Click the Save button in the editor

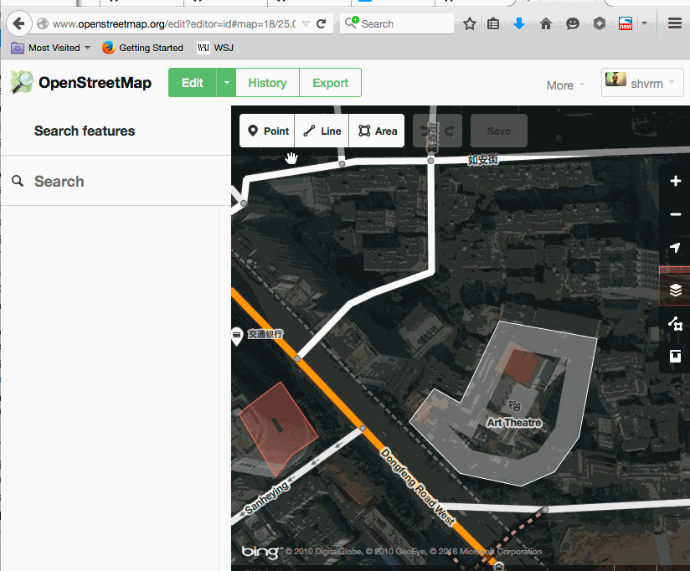point(499,131)
